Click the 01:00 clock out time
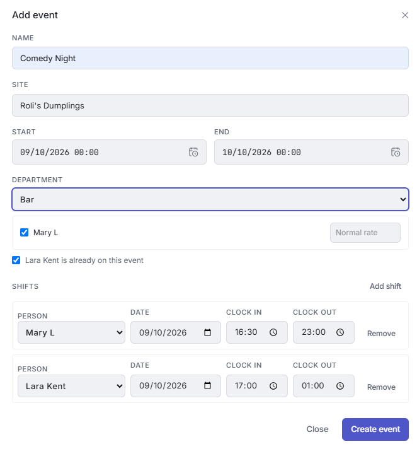 click(324, 386)
